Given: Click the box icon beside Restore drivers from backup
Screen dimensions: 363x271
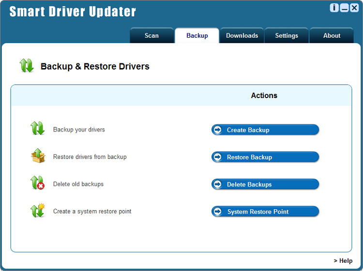Looking at the screenshot, I should pos(38,156).
